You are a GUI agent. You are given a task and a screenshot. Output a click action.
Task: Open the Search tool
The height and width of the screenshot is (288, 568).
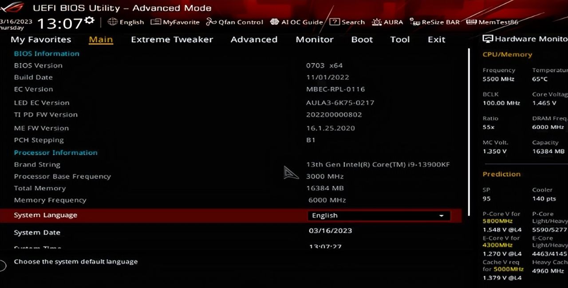point(347,22)
